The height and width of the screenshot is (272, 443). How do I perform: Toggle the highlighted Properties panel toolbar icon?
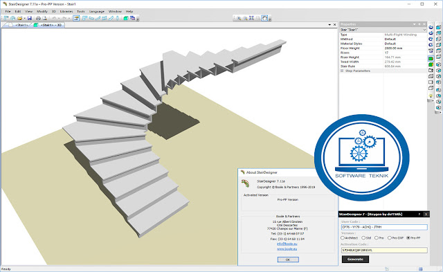76,18
